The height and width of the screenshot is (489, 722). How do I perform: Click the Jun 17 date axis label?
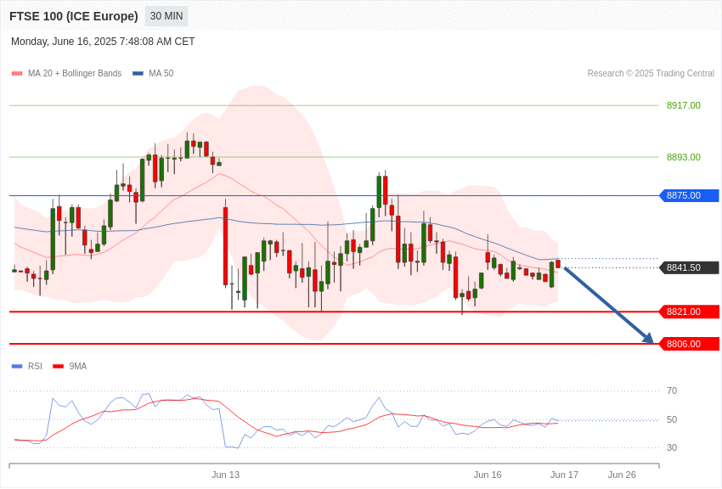tap(564, 475)
